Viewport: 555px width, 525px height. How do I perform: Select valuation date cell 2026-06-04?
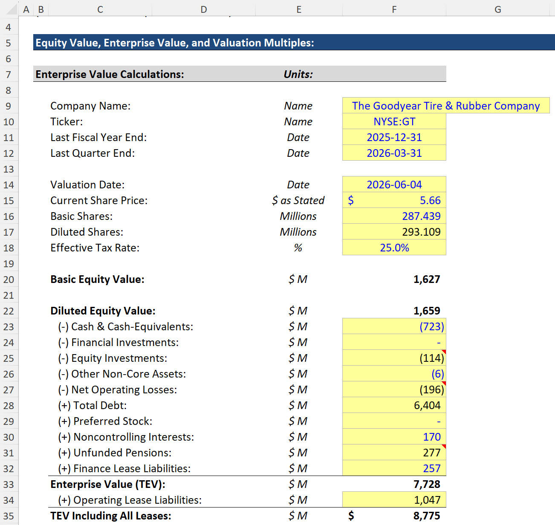pos(394,185)
